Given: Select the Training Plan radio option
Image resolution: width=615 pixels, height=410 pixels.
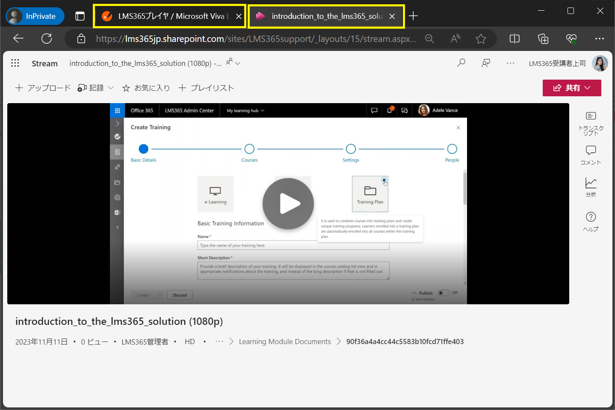Looking at the screenshot, I should pos(384,180).
